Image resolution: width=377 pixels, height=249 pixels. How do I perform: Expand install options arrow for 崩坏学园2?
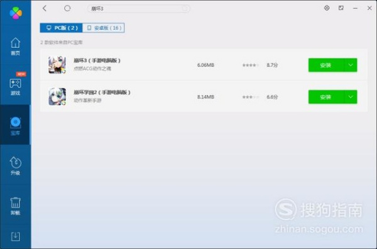(351, 97)
